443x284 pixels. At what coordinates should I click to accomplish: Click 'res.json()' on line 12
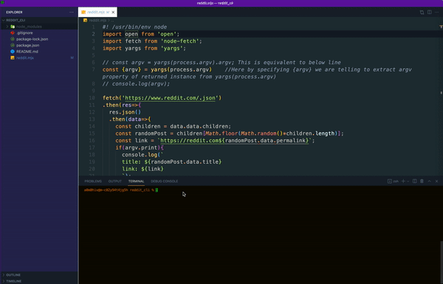tap(125, 112)
